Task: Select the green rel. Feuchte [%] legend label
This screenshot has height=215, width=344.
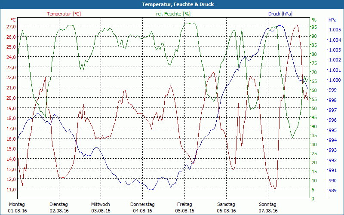Action: (173, 14)
